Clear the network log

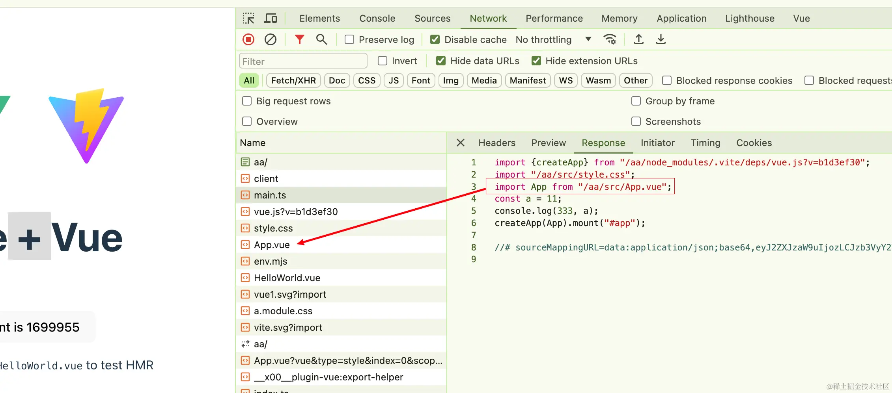tap(271, 39)
